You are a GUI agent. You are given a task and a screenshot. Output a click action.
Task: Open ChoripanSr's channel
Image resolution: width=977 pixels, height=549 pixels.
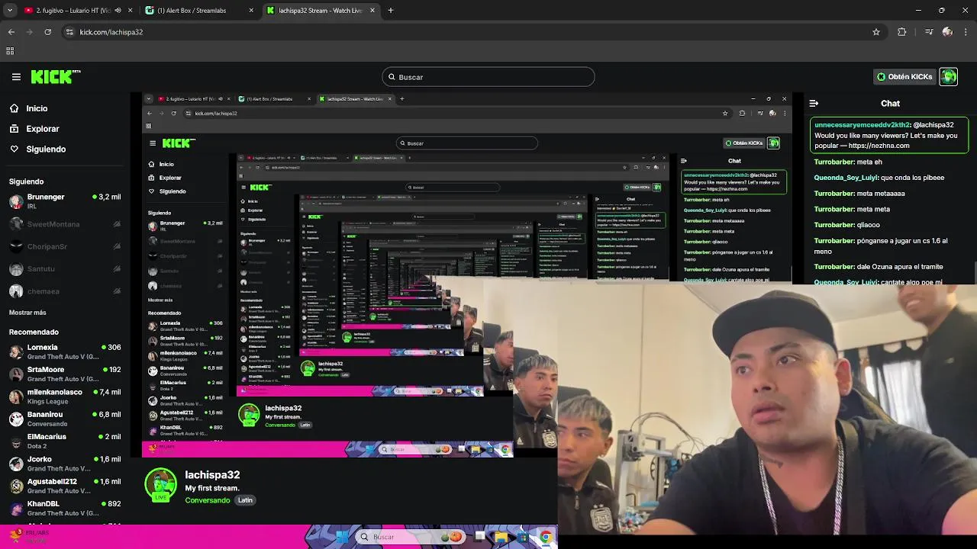pyautogui.click(x=65, y=247)
